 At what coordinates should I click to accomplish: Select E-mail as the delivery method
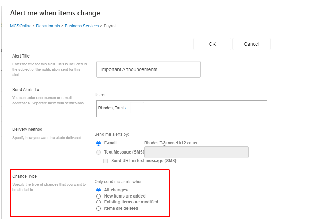click(98, 143)
